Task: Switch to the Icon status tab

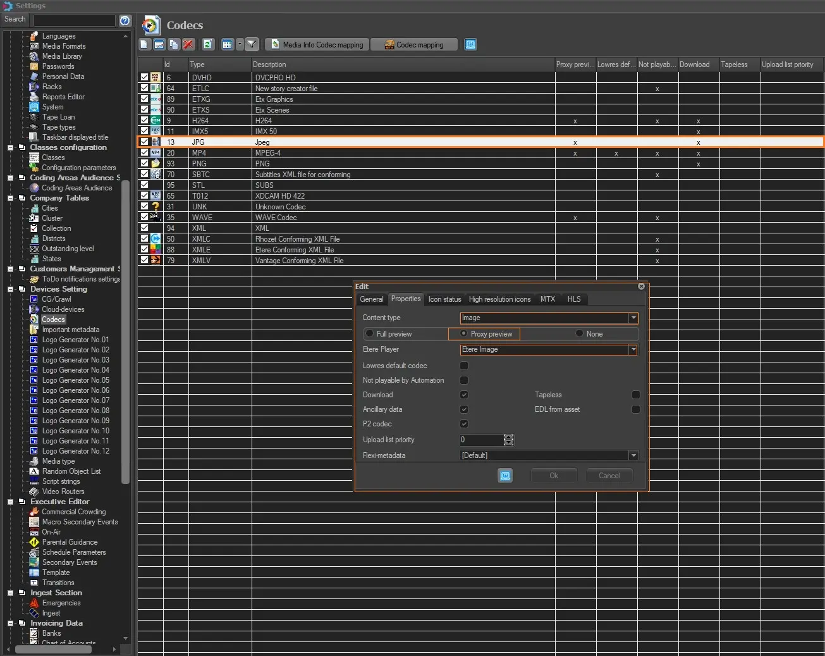Action: point(444,299)
